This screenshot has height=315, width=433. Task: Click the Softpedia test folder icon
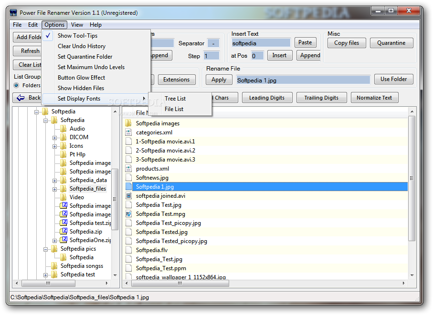(x=54, y=274)
